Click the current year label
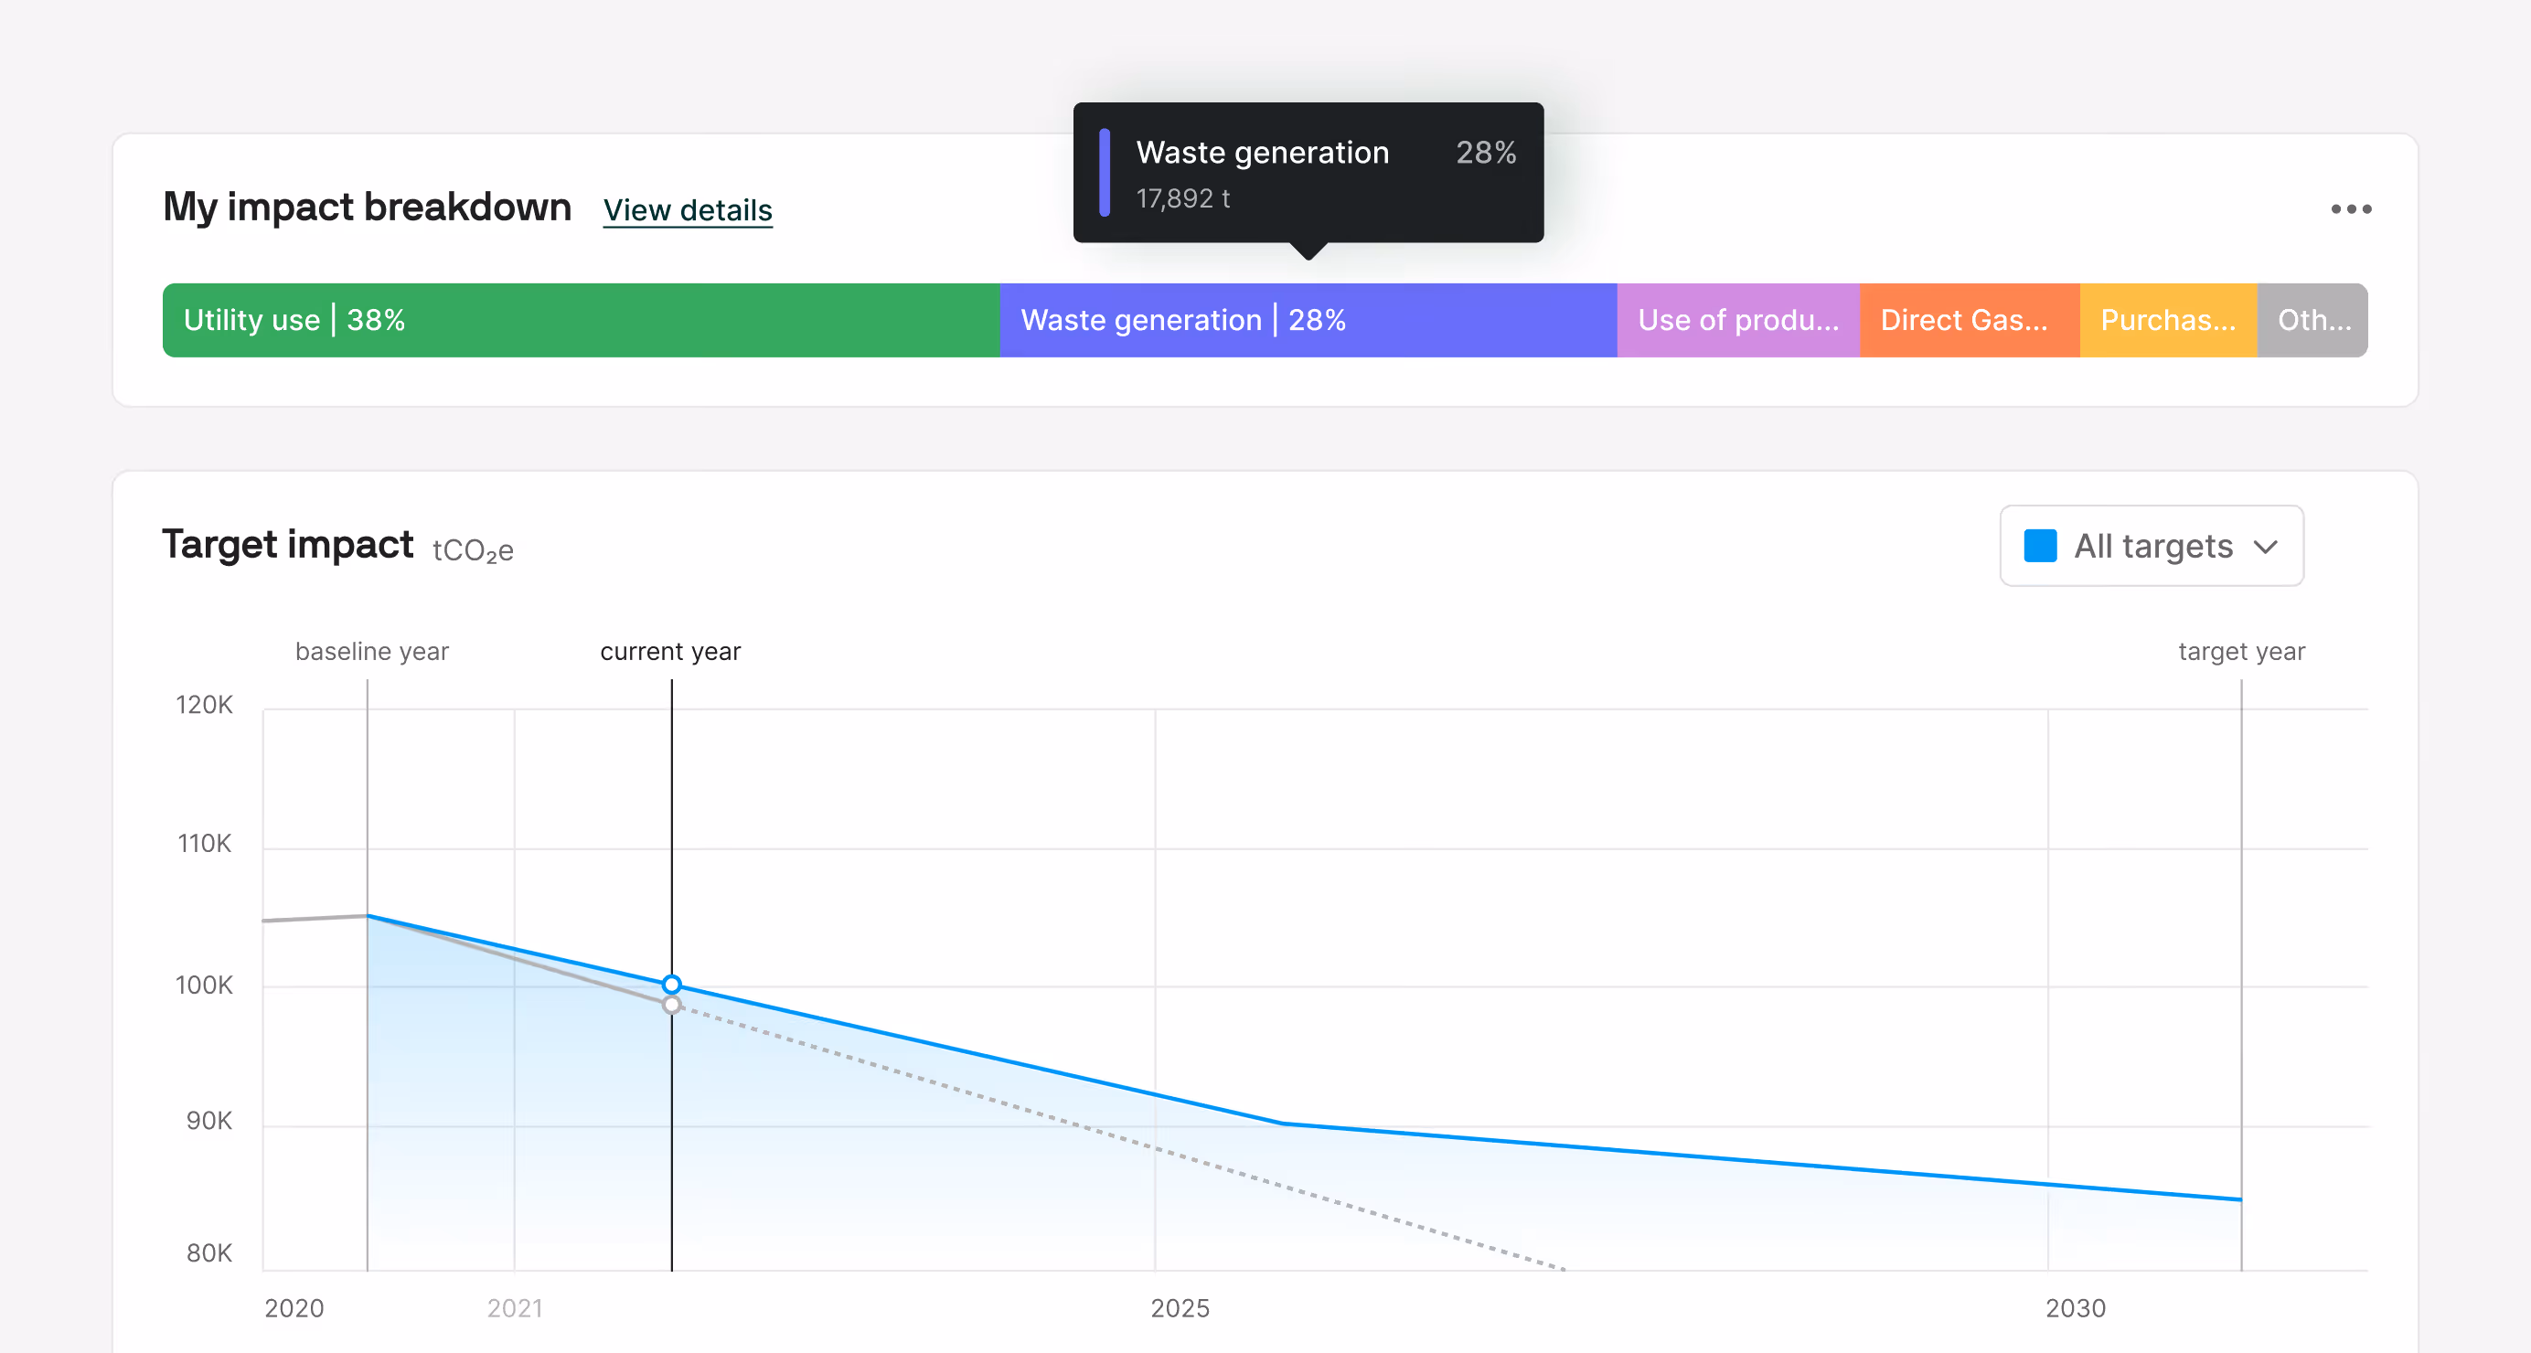This screenshot has height=1353, width=2531. [x=670, y=652]
